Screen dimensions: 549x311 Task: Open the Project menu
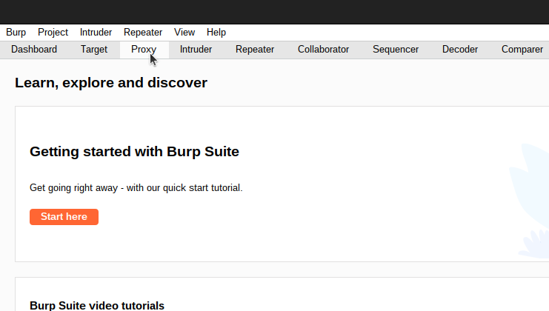tap(53, 32)
